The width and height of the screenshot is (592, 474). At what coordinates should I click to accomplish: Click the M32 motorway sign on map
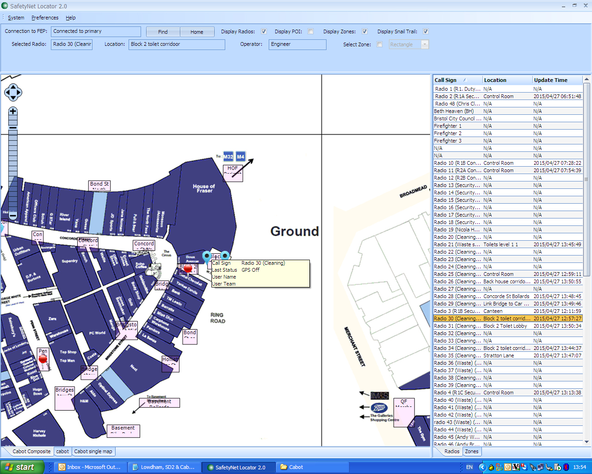point(228,156)
